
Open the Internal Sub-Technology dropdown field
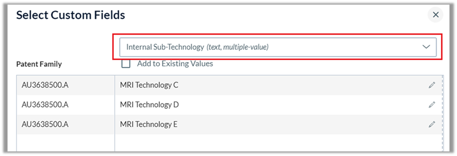pos(278,47)
